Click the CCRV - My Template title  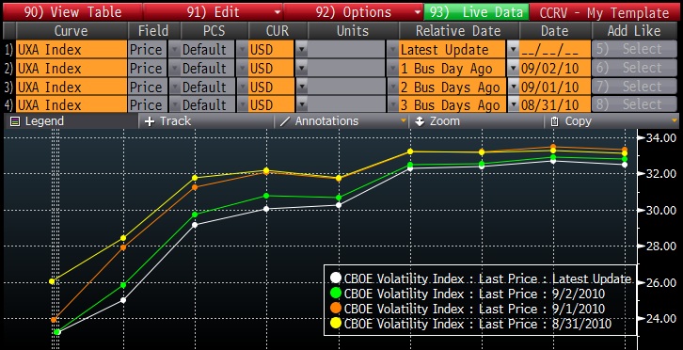click(x=604, y=12)
